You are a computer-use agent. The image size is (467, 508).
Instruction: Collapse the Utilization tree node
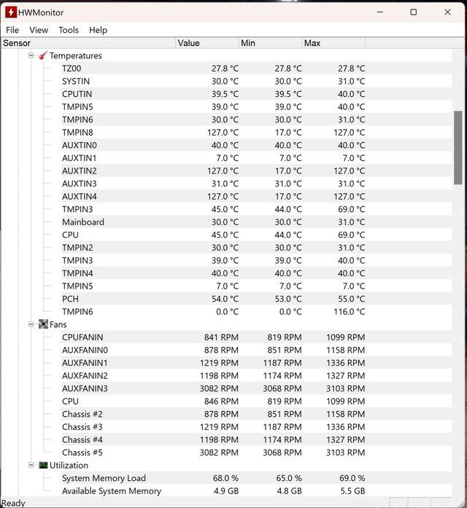coord(31,465)
